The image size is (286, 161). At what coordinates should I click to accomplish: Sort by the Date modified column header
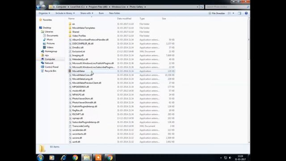point(124,19)
